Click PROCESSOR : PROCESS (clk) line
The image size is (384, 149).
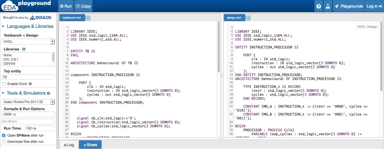point(269,130)
